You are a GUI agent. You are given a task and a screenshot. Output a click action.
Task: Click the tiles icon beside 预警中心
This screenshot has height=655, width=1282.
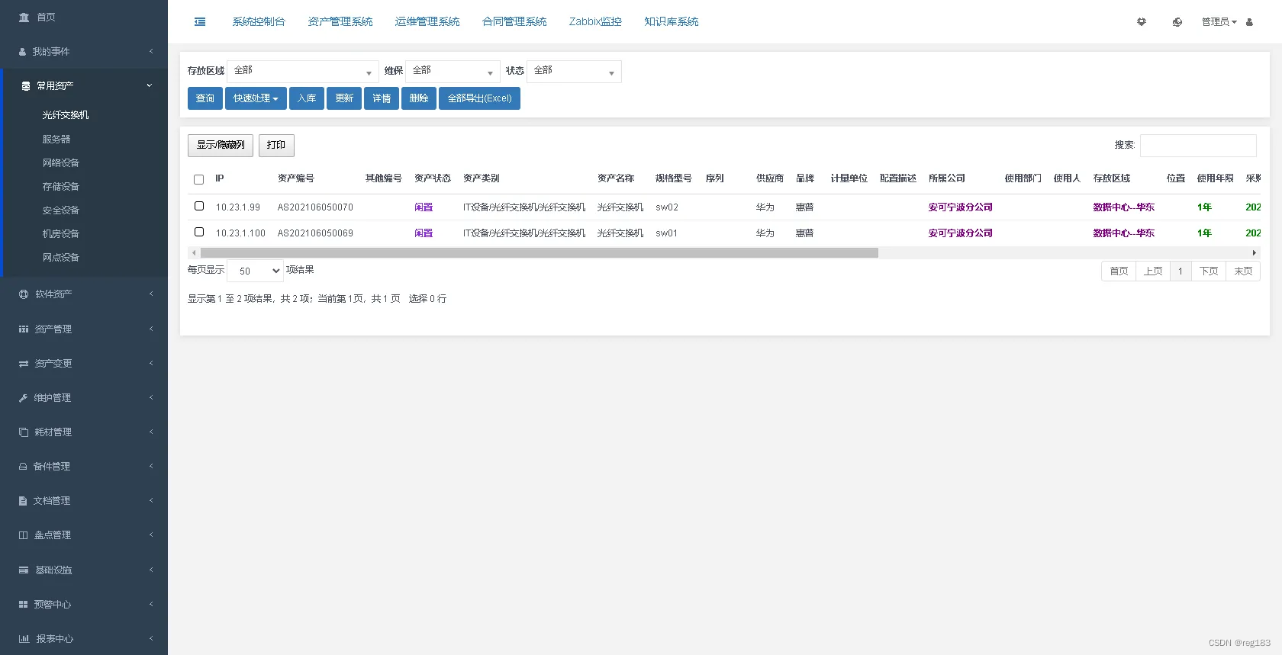click(23, 605)
